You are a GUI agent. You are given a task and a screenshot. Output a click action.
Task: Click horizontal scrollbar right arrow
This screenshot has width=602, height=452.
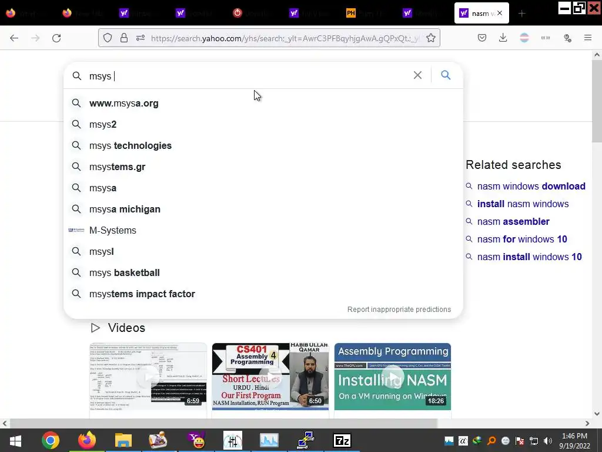tap(587, 423)
